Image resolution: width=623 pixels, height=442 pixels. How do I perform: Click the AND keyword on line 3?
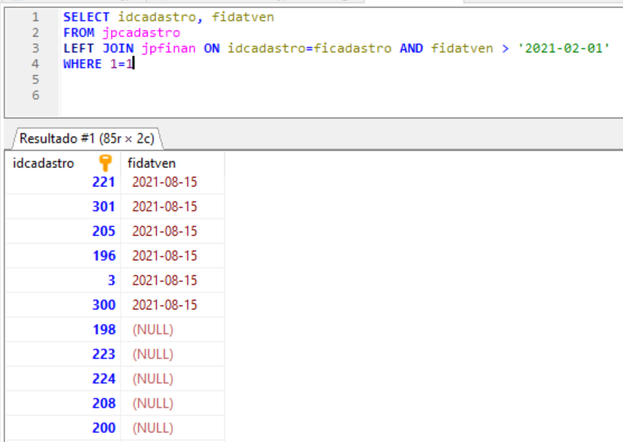click(x=411, y=48)
